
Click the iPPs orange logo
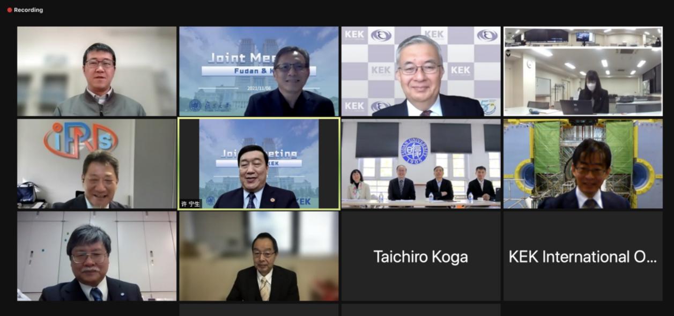tap(81, 140)
